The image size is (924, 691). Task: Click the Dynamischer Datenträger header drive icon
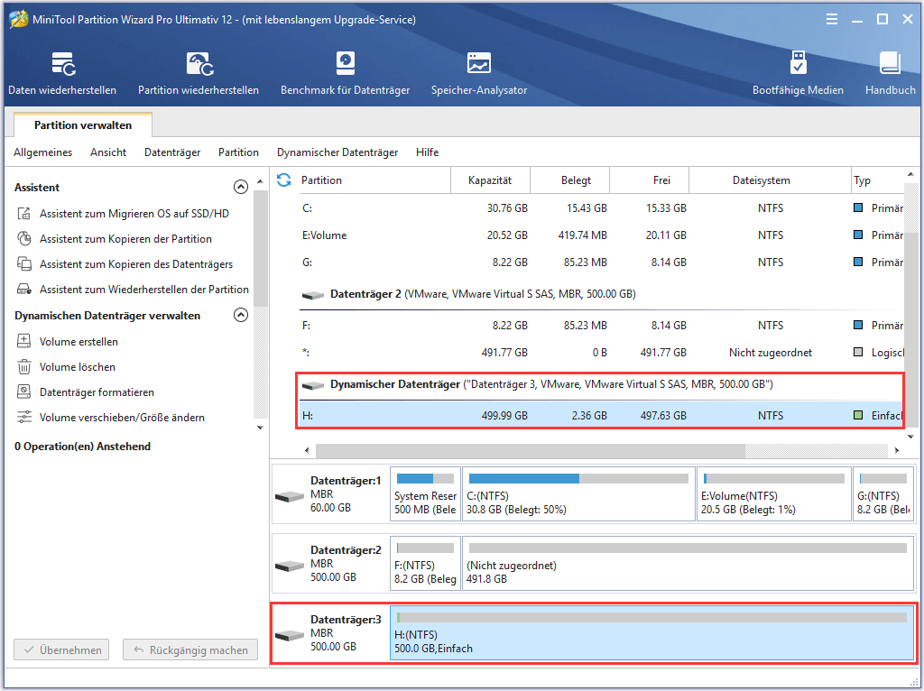(313, 384)
